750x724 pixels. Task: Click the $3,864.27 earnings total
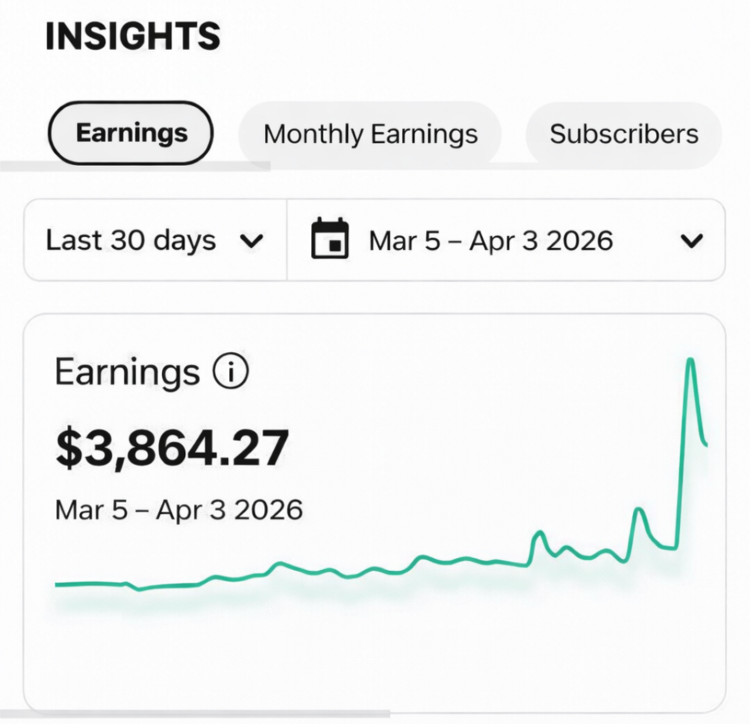pos(172,448)
